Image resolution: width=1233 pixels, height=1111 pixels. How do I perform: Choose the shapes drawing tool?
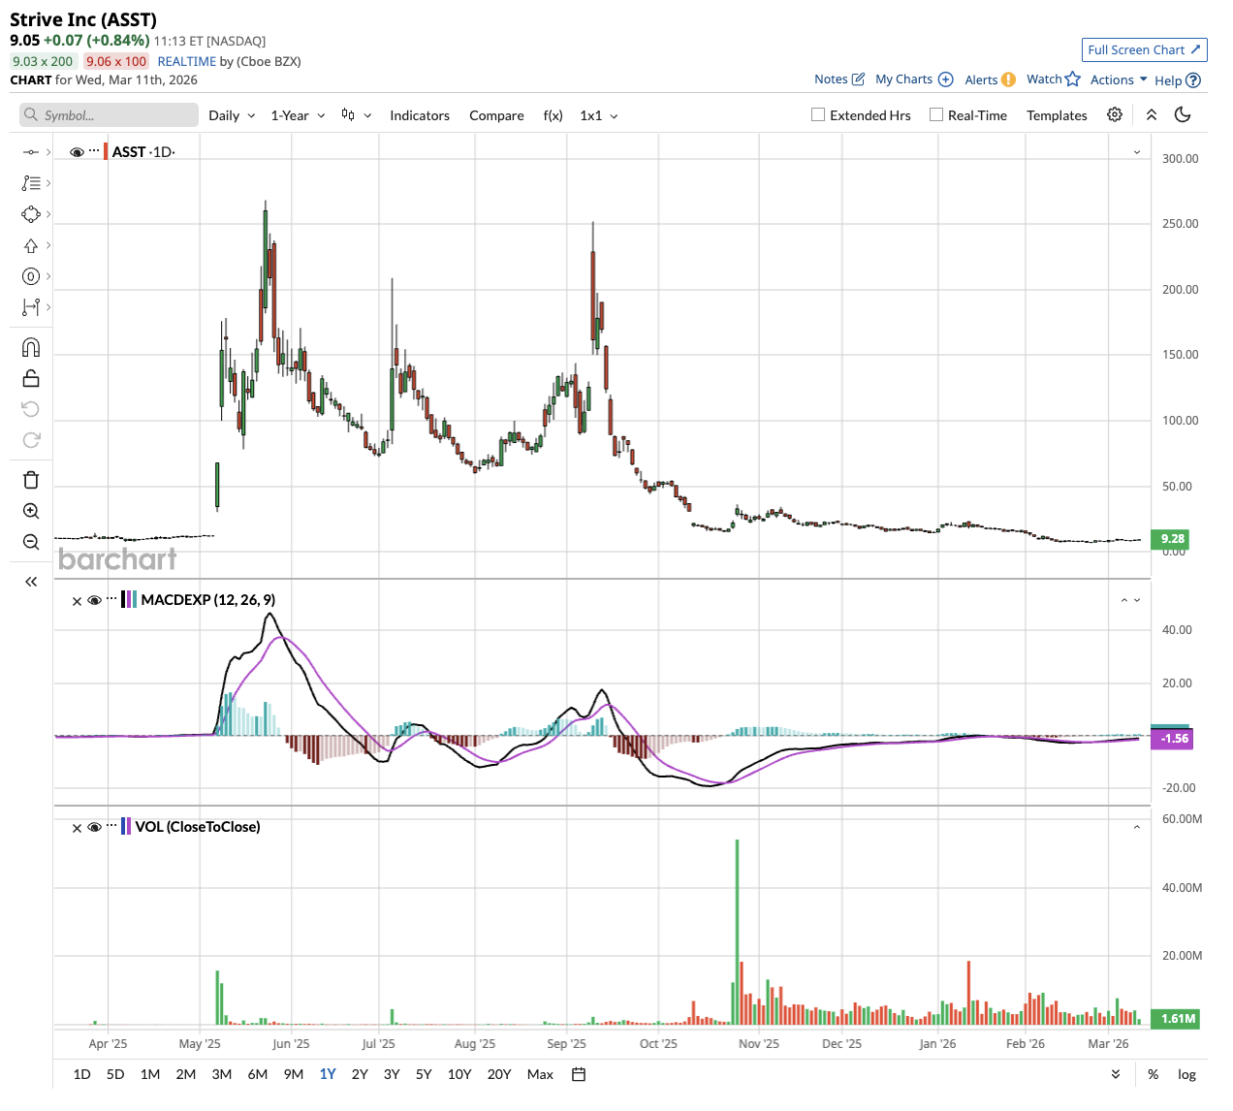(31, 214)
